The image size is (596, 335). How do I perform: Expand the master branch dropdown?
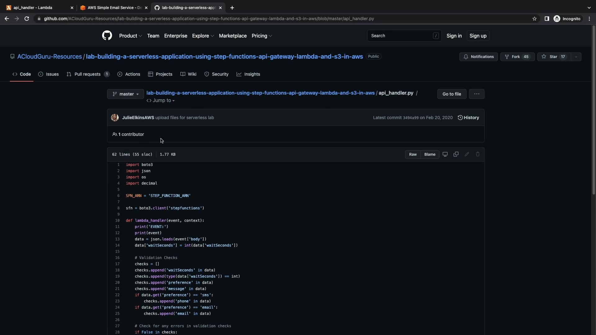point(125,94)
